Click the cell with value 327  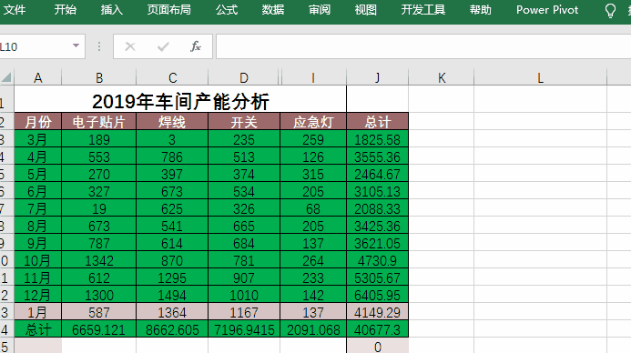coord(99,191)
